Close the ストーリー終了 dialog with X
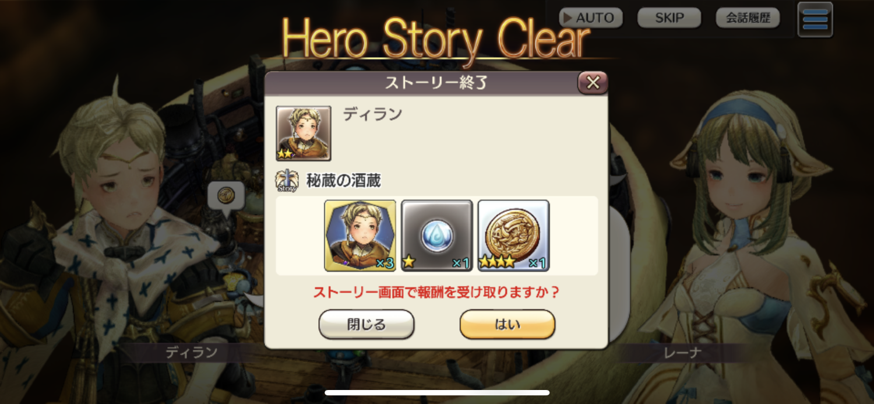The height and width of the screenshot is (404, 874). click(x=593, y=83)
